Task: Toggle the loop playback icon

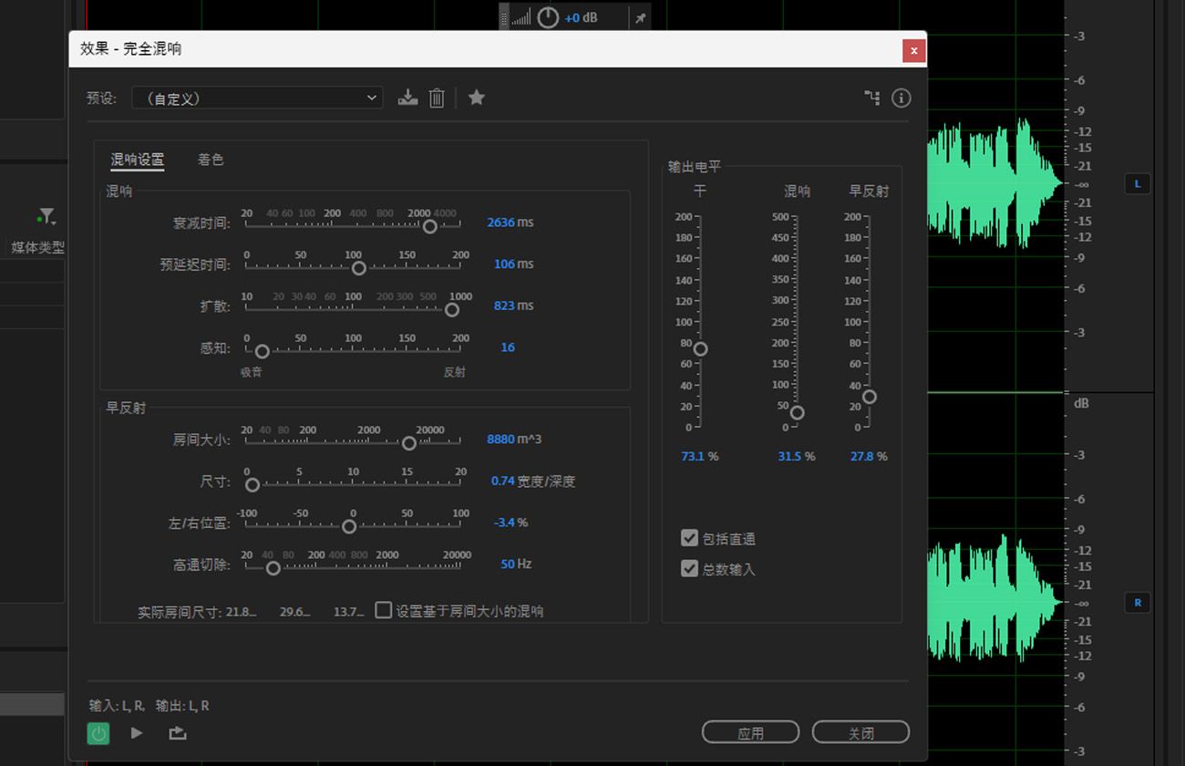Action: 178,732
